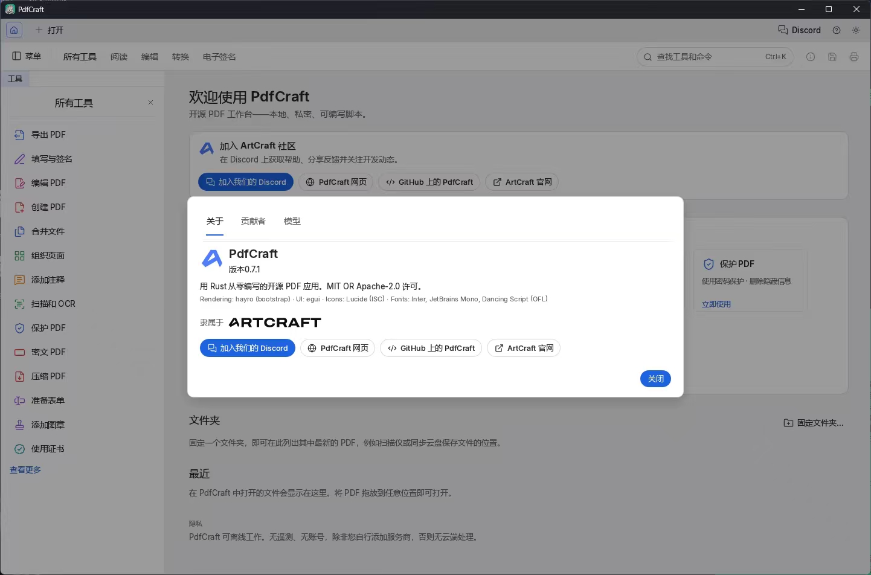Toggle the 菜单 sidebar button
Screen dimensions: 871x575
tap(27, 56)
